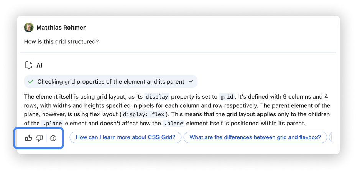357x173 pixels.
Task: Click the second ".plane" code snippet
Action: pos(173,124)
